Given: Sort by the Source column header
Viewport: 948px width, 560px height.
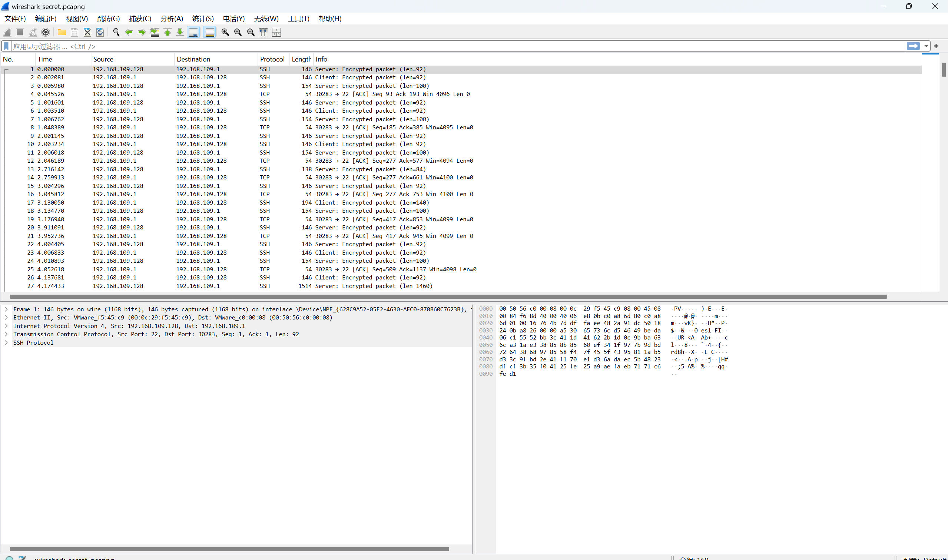Looking at the screenshot, I should pyautogui.click(x=133, y=59).
